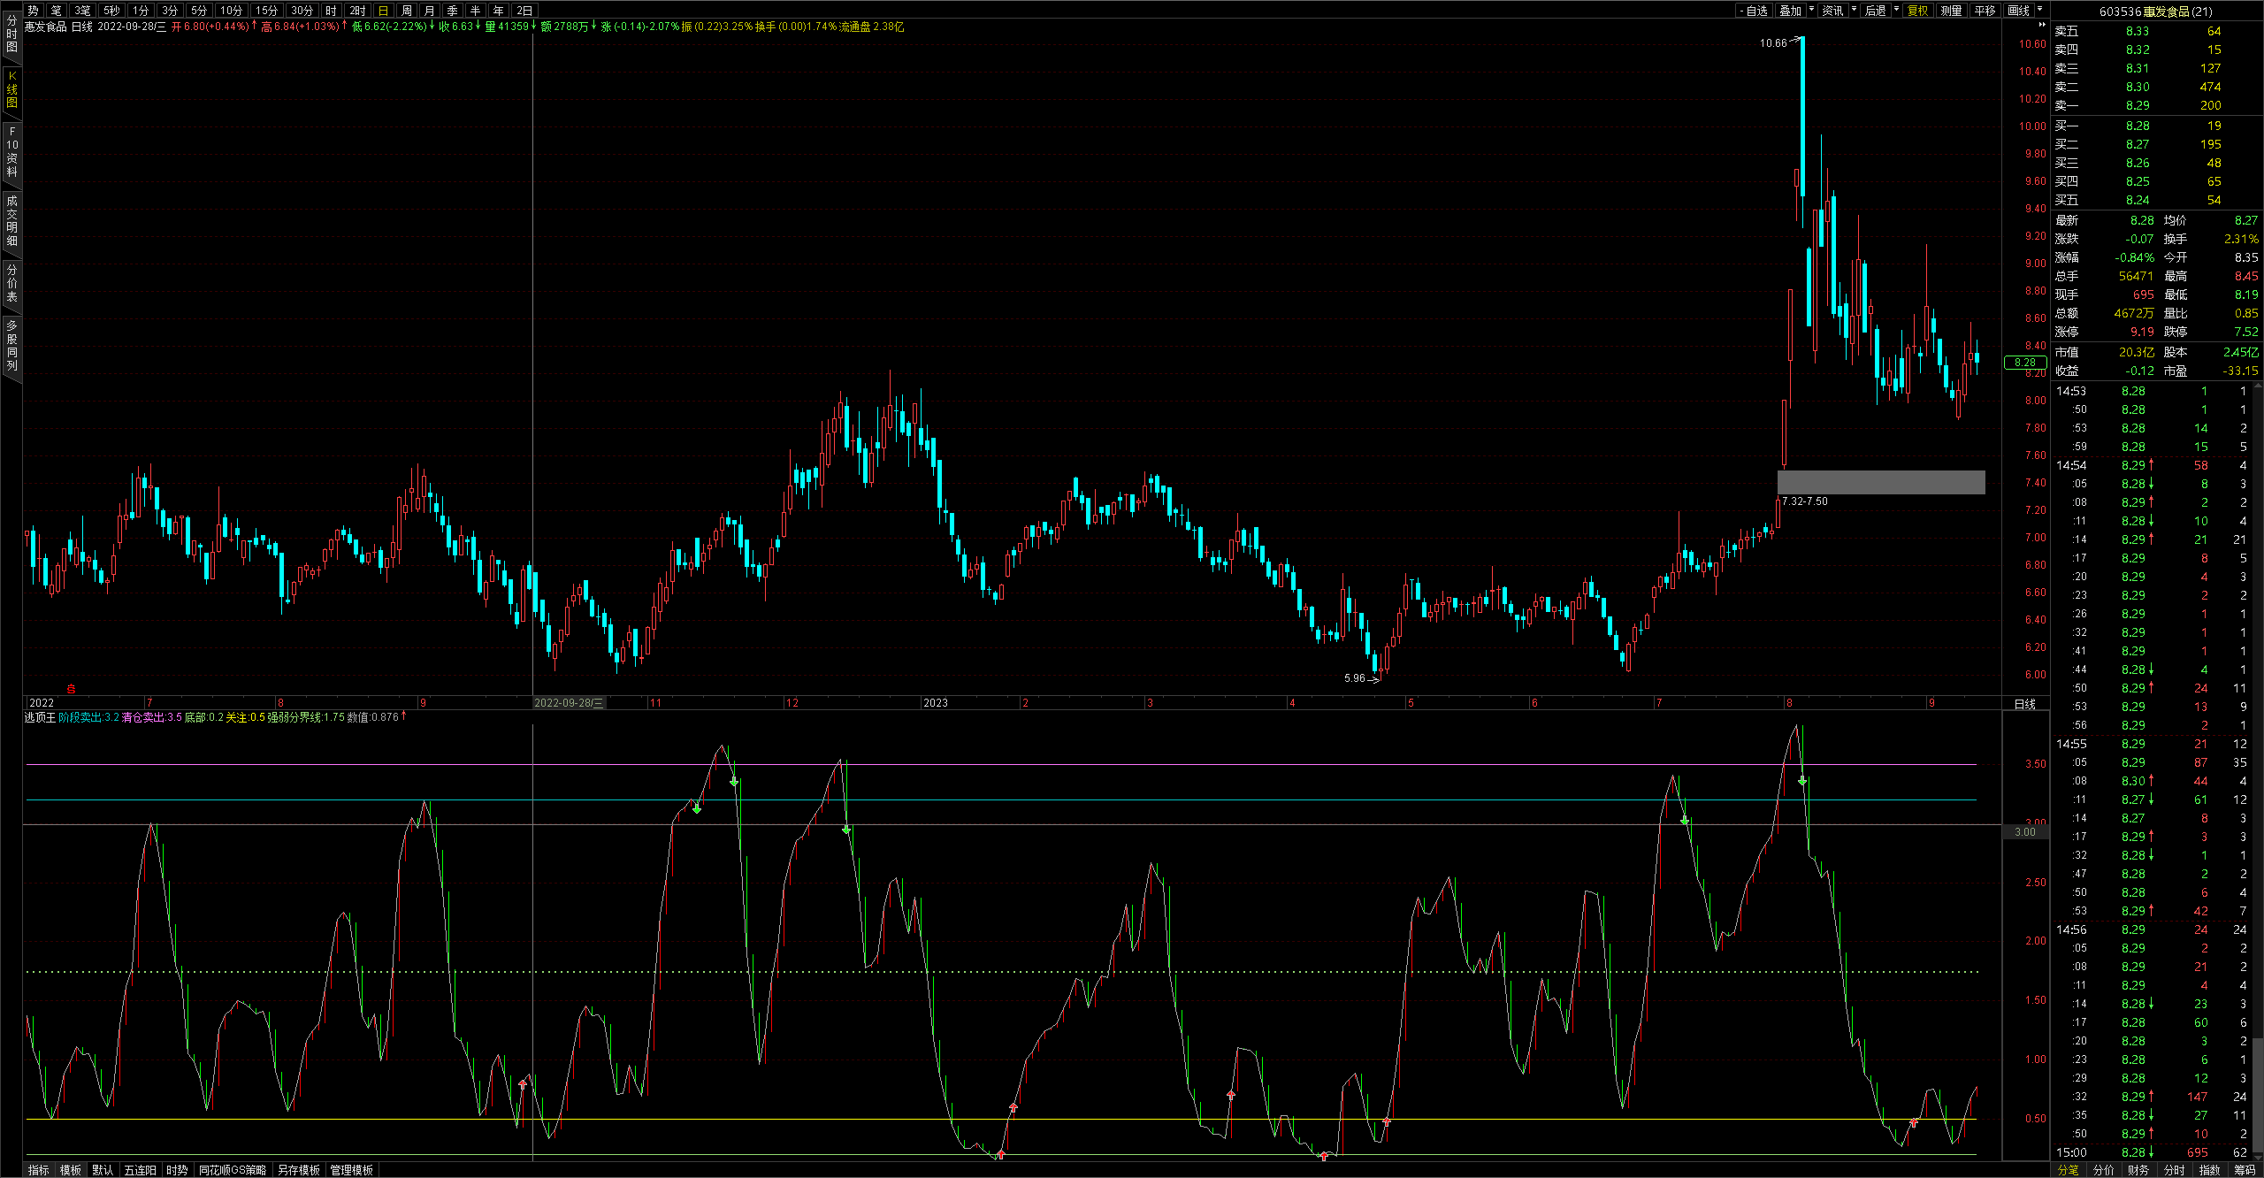Expand the 资讯 dropdown arrow
Image resolution: width=2264 pixels, height=1178 pixels.
click(1854, 10)
